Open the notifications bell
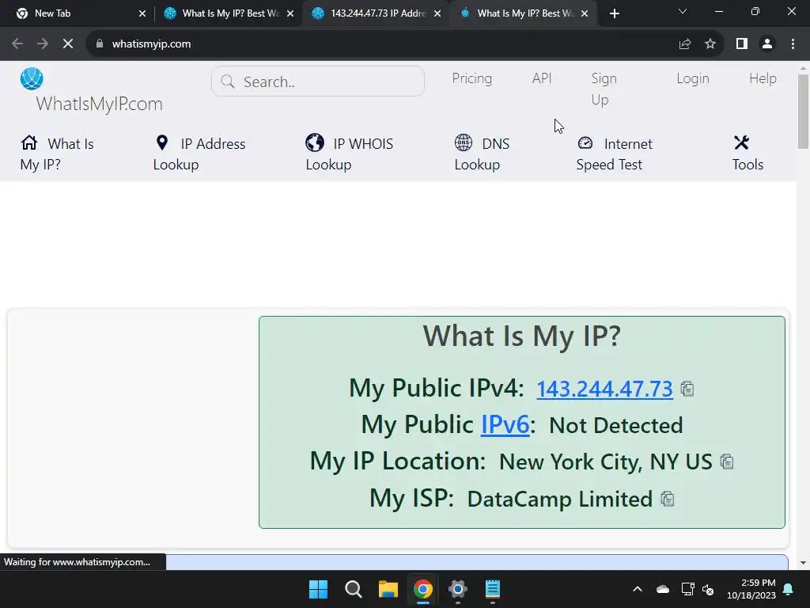The height and width of the screenshot is (608, 810). pyautogui.click(x=789, y=589)
